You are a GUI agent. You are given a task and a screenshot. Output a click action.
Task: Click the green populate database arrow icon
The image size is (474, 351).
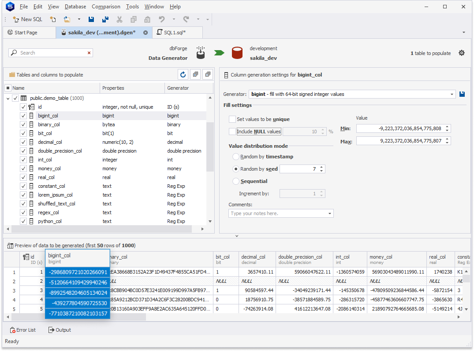220,53
